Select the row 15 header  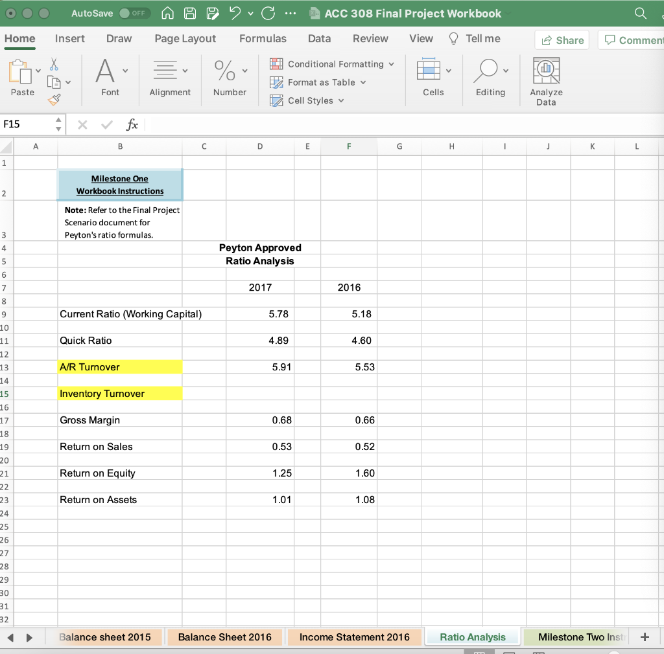click(5, 394)
